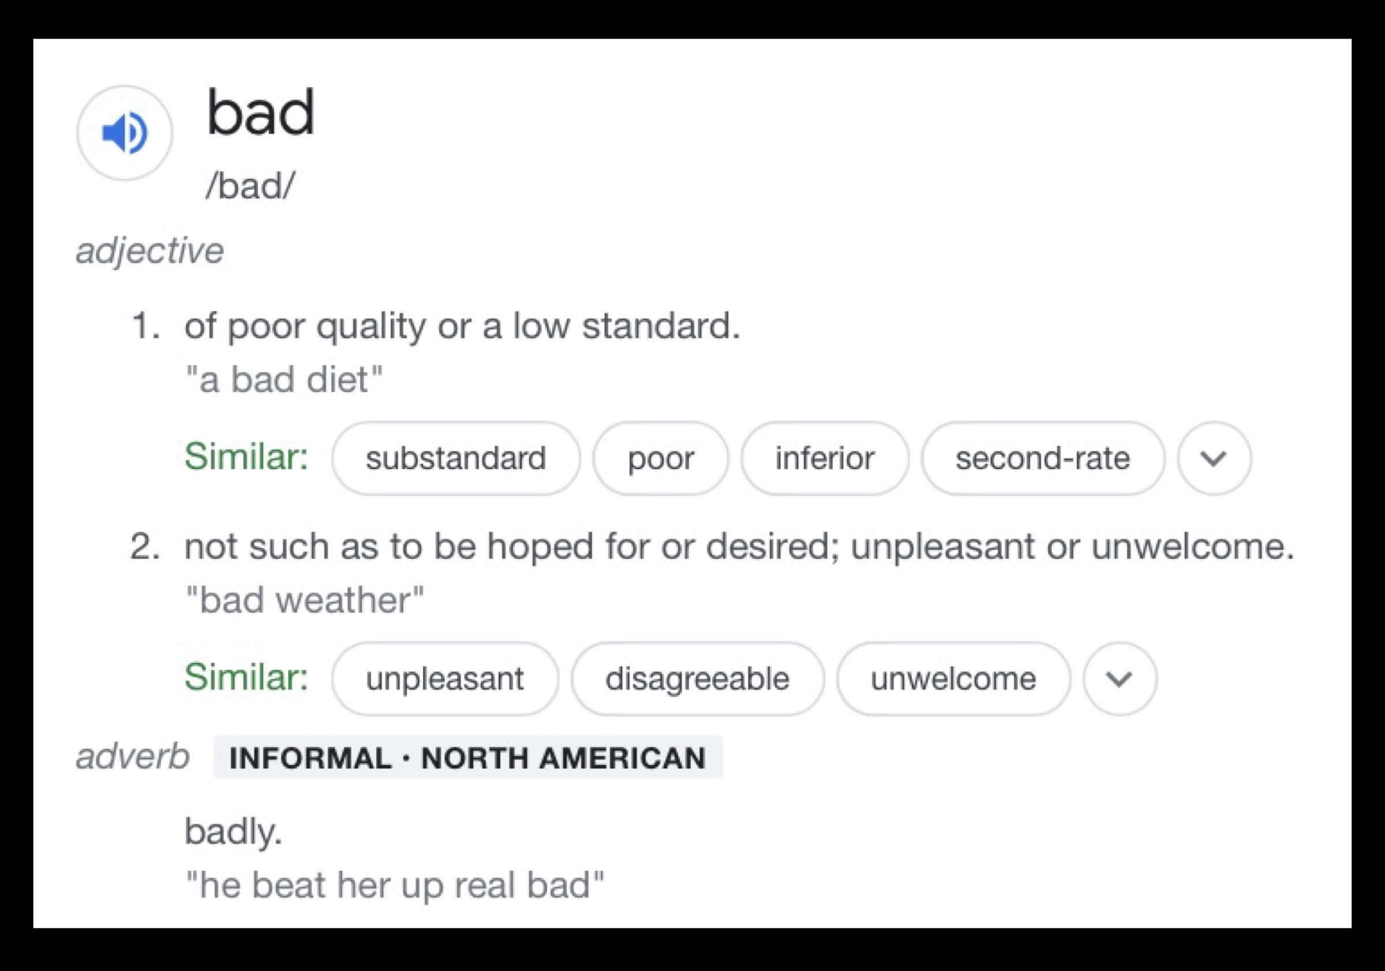Play the pronunciation audio for bad
Screen dimensions: 1385x971
coord(124,133)
